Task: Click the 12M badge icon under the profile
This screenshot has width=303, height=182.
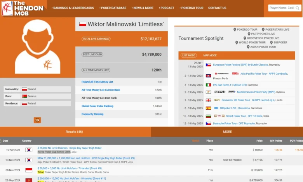Action: click(37, 120)
